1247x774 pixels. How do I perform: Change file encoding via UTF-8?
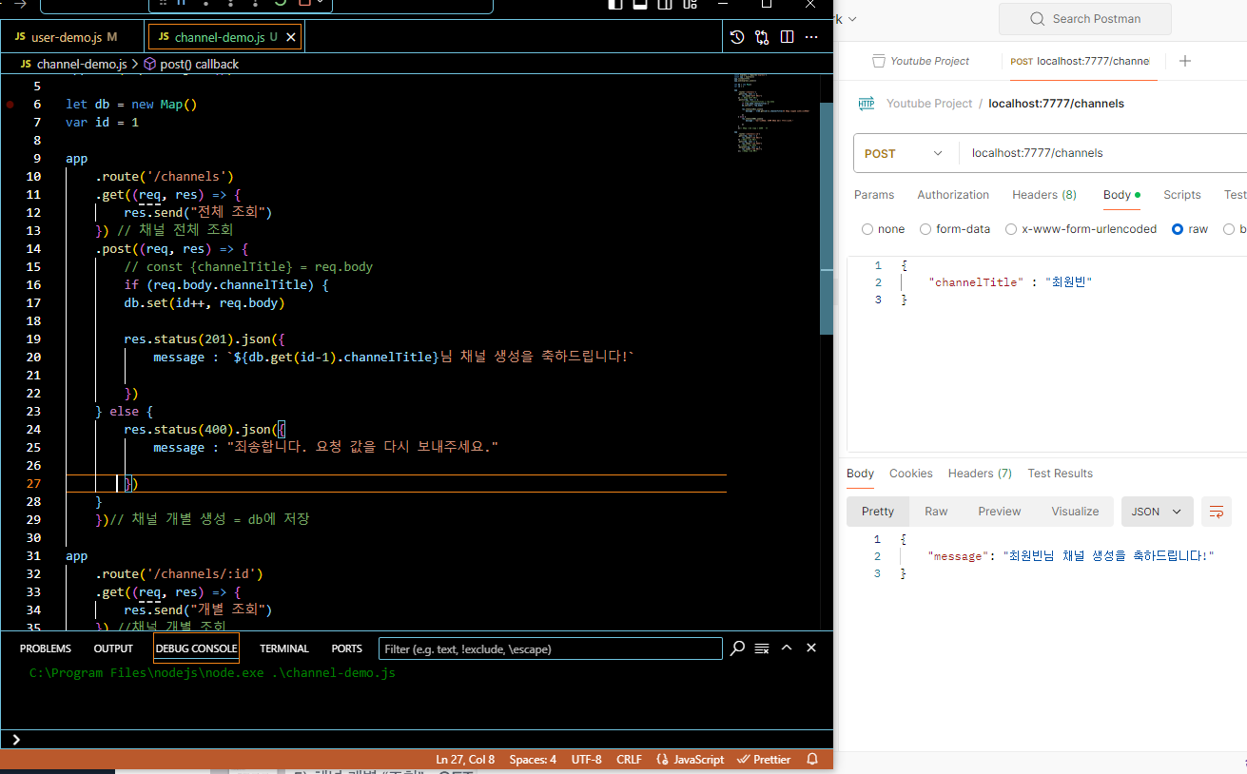click(586, 760)
